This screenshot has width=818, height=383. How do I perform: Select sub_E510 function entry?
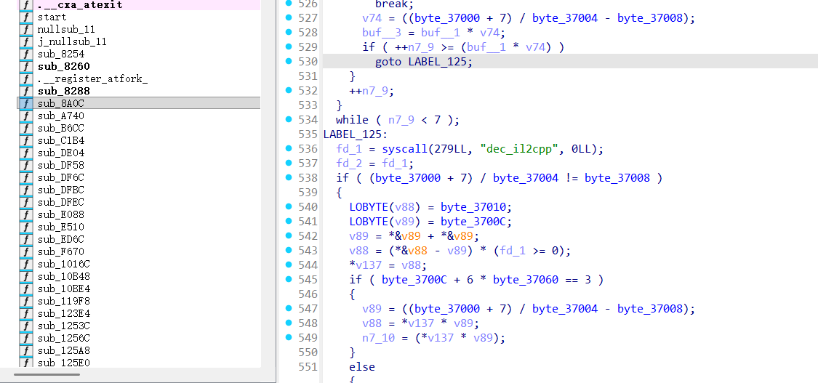(x=60, y=227)
